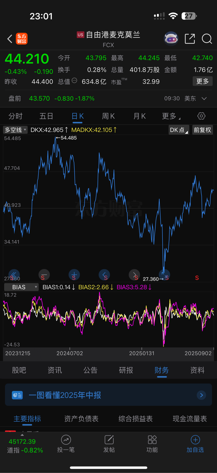
Task: Tap single-left arrow chart control
Action: (104, 275)
